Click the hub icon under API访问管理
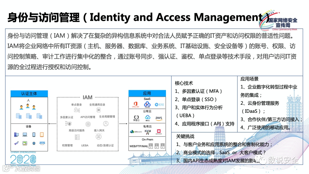Screen dimensions: 309x174 click(x=88, y=124)
